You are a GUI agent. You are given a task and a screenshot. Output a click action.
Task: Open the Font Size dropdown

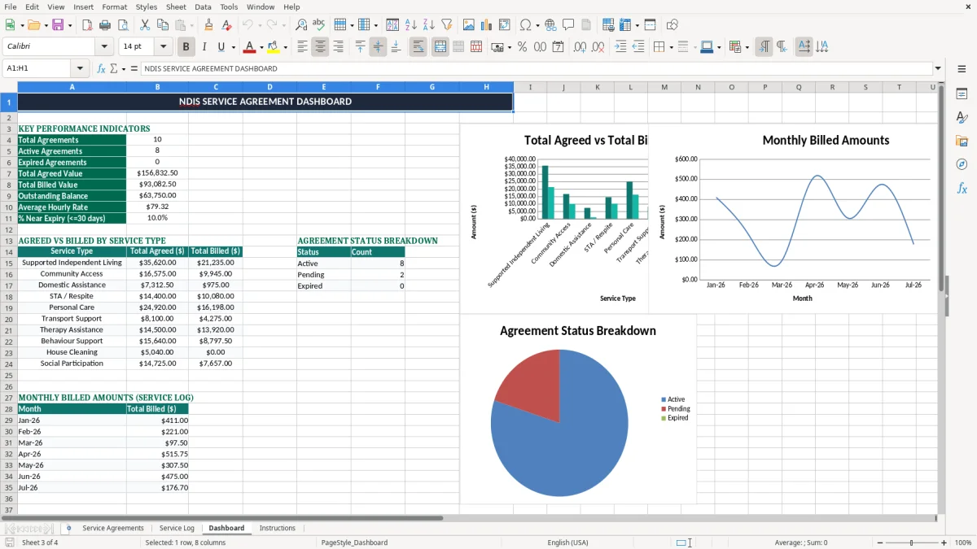(x=164, y=47)
